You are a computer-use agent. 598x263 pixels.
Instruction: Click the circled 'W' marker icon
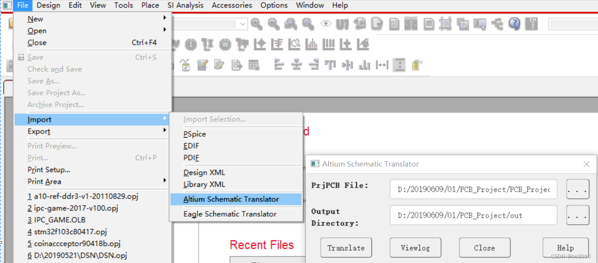coord(225,44)
